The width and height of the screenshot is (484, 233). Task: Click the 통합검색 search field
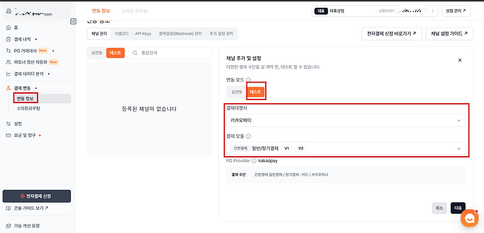[170, 53]
